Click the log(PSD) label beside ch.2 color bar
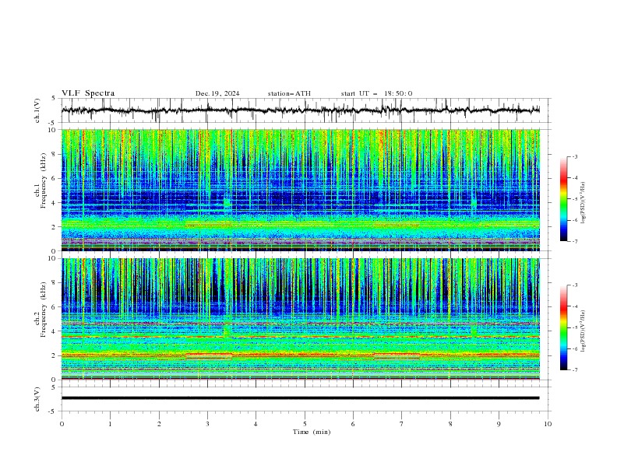617x476 pixels. 583,331
